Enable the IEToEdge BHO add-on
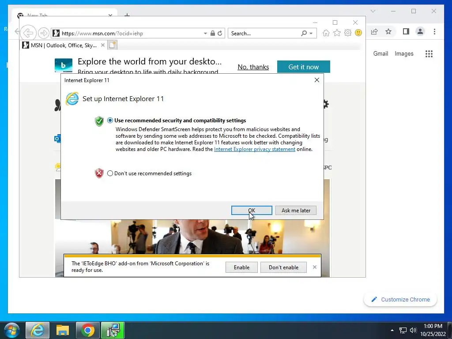Image resolution: width=452 pixels, height=339 pixels. [x=241, y=267]
